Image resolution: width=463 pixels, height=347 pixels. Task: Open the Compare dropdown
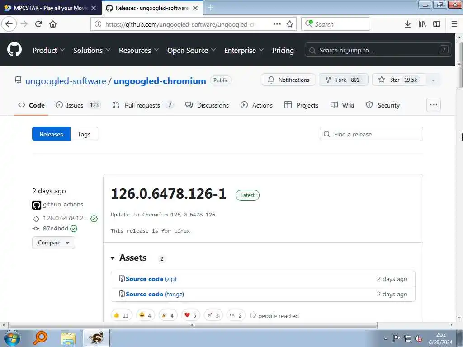(53, 243)
